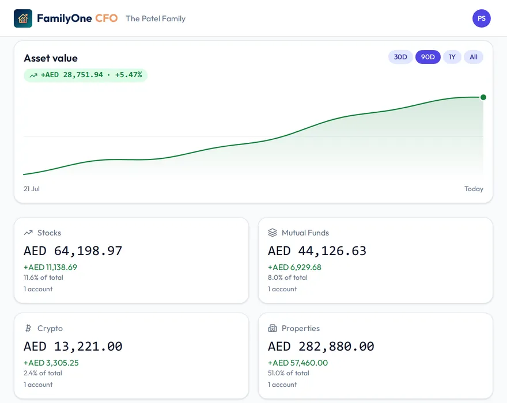Click the Stocks trending-up icon
Viewport: 507px width, 403px height.
[x=28, y=233]
